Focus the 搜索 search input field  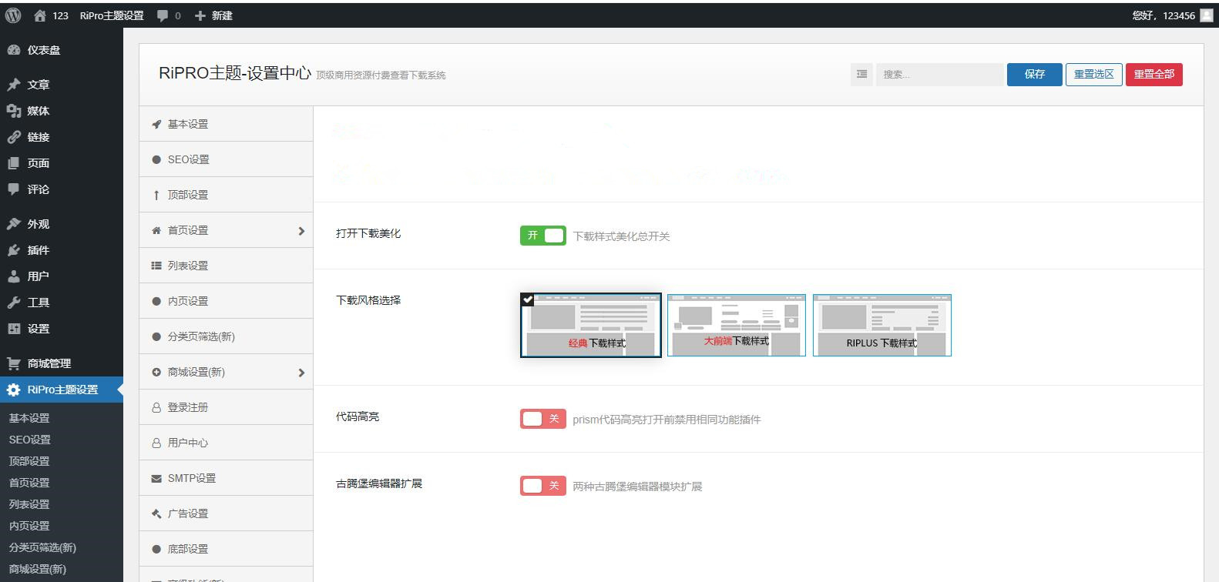pos(939,74)
